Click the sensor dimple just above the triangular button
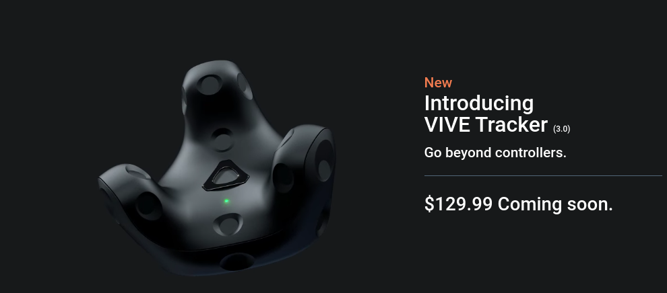This screenshot has height=293, width=667. coord(222,139)
